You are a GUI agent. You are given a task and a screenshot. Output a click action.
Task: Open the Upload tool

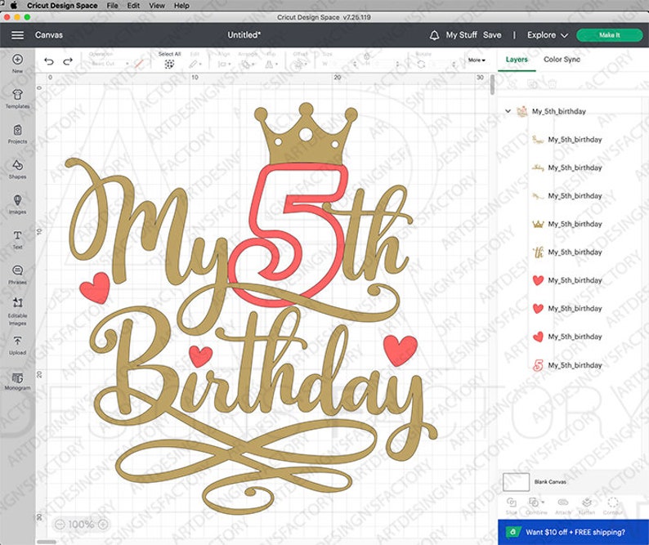click(x=17, y=346)
